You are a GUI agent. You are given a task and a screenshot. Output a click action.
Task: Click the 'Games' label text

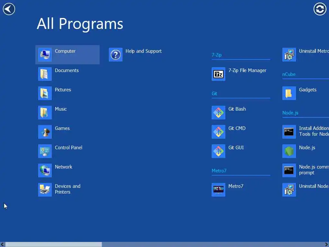pos(62,128)
